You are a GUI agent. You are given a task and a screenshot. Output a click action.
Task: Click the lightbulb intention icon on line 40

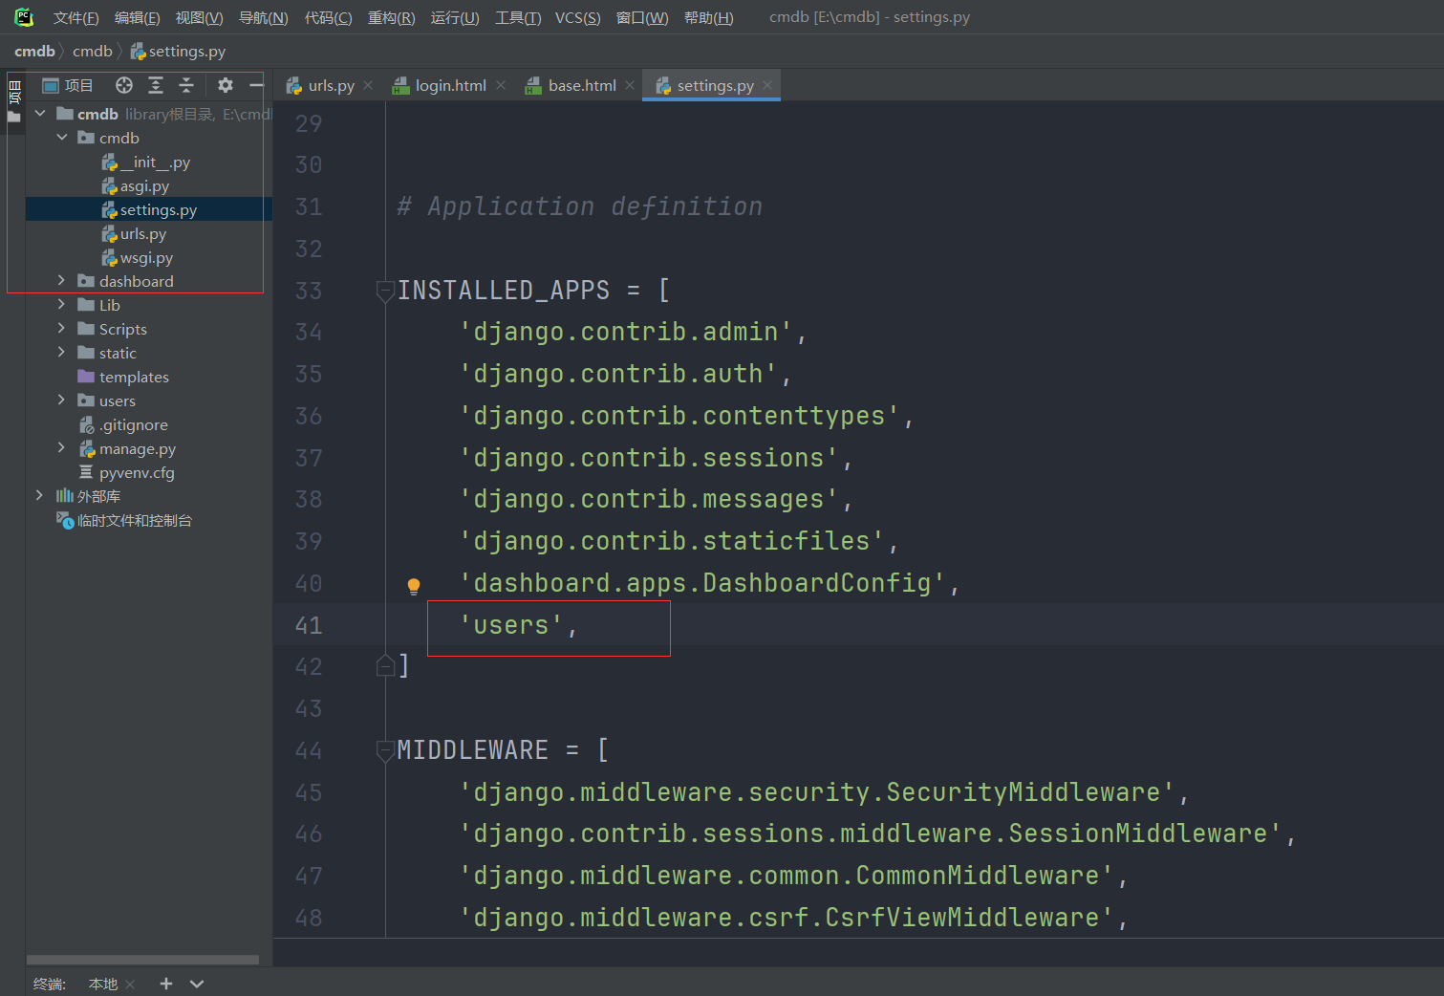pos(414,586)
